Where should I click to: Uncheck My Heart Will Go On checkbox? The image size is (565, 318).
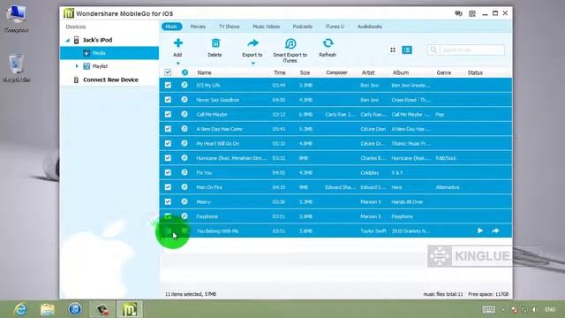[x=168, y=143]
